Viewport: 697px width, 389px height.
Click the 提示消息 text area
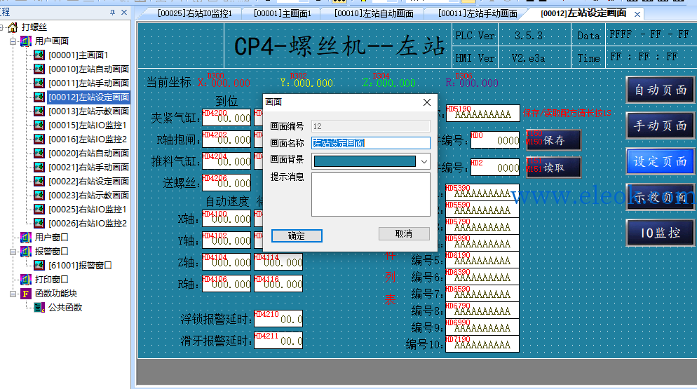pos(371,194)
